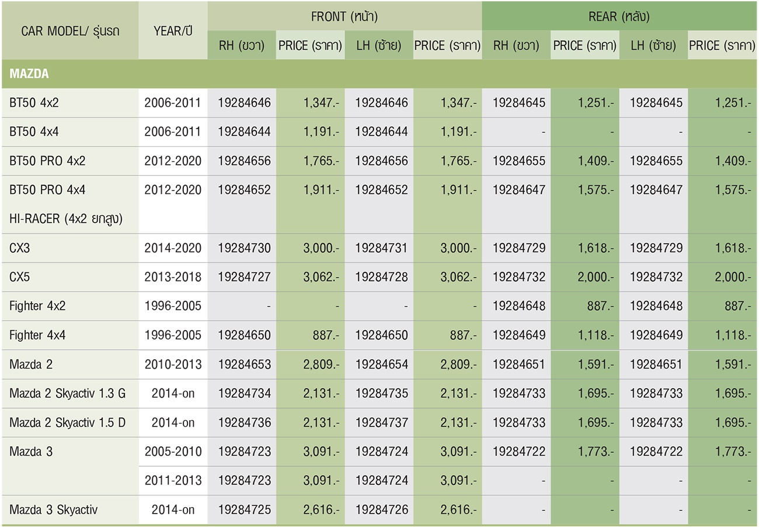Click the YEAR column header
Viewport: 759px width, 527px height.
173,31
